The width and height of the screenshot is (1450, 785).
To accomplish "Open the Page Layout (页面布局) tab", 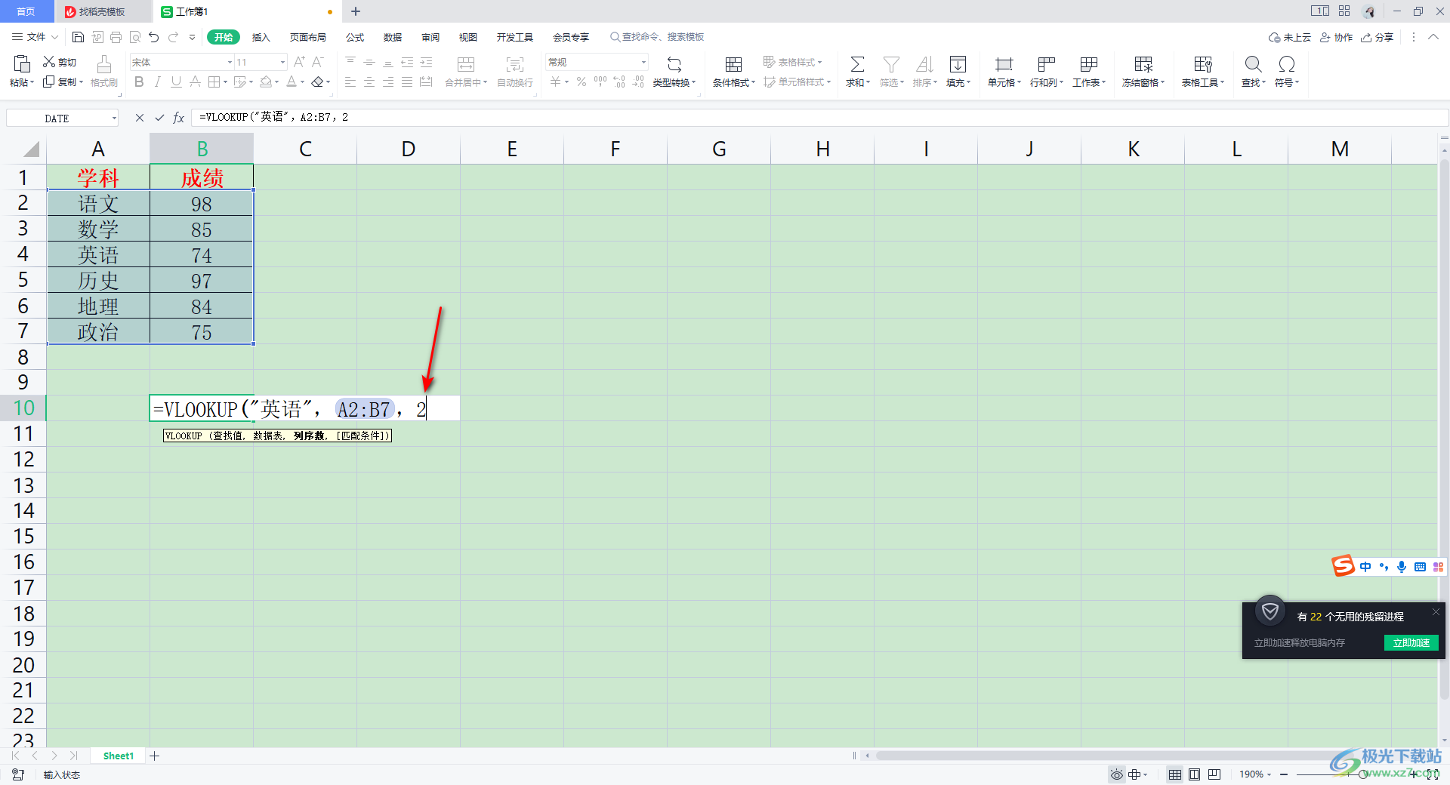I will point(307,37).
